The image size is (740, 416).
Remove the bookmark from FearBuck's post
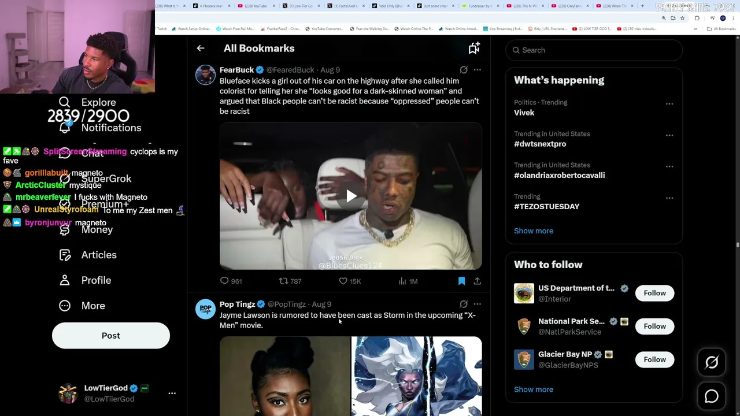(x=461, y=281)
